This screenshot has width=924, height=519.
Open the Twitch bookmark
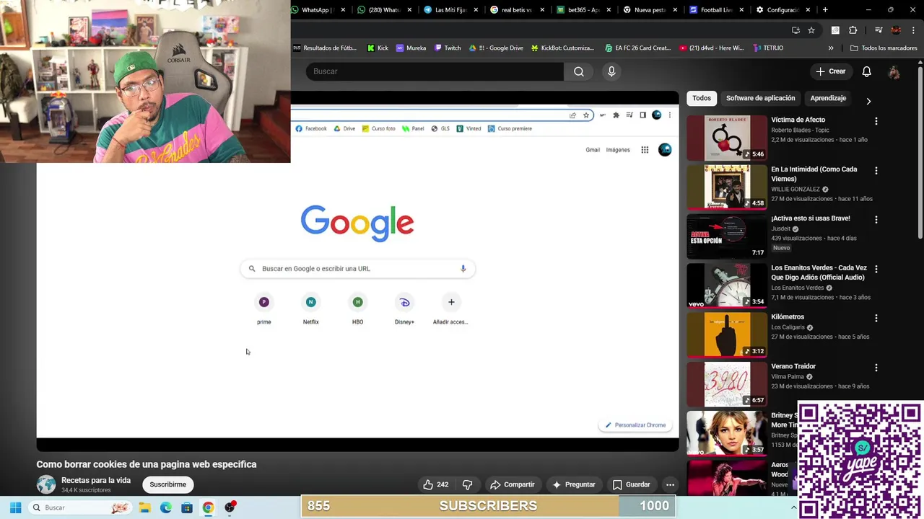pos(448,48)
